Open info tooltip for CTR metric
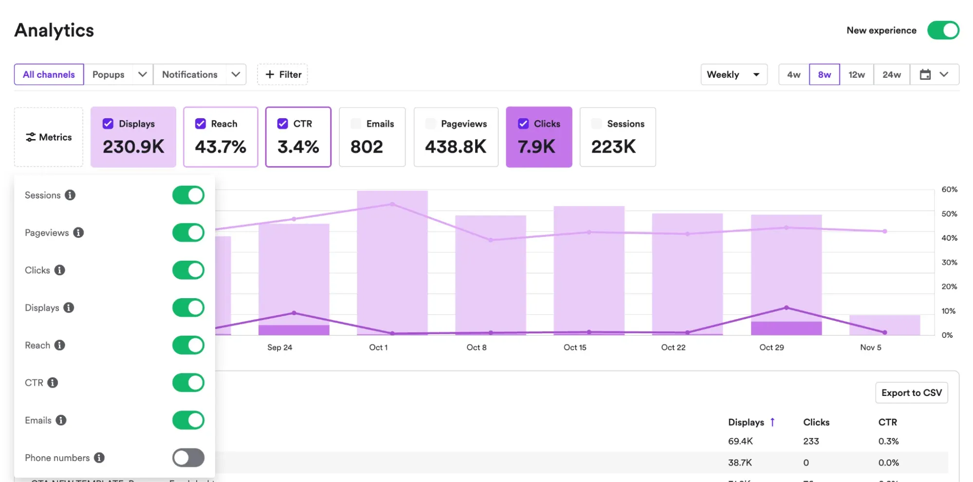973x482 pixels. pyautogui.click(x=53, y=383)
